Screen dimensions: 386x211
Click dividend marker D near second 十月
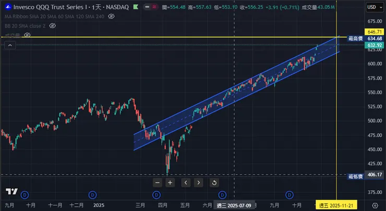click(x=289, y=195)
